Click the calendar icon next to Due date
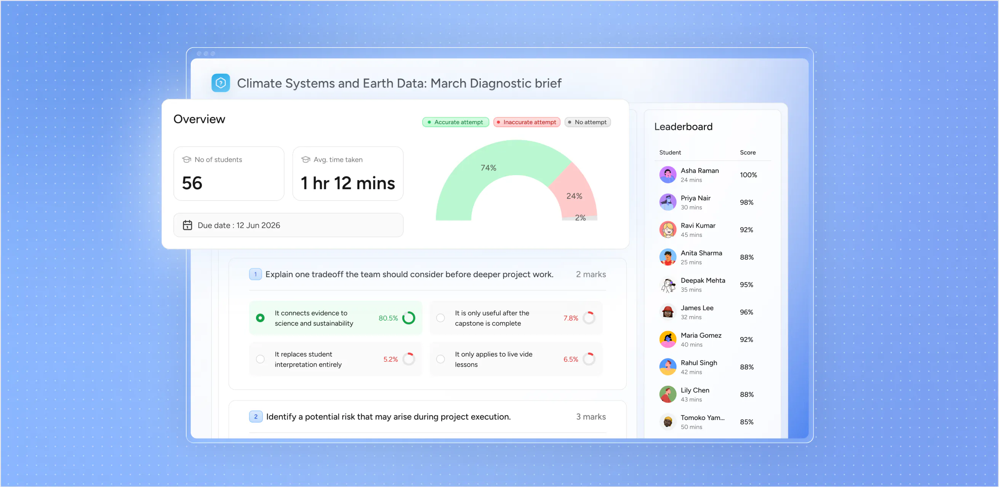Viewport: 999px width, 487px height. tap(187, 225)
